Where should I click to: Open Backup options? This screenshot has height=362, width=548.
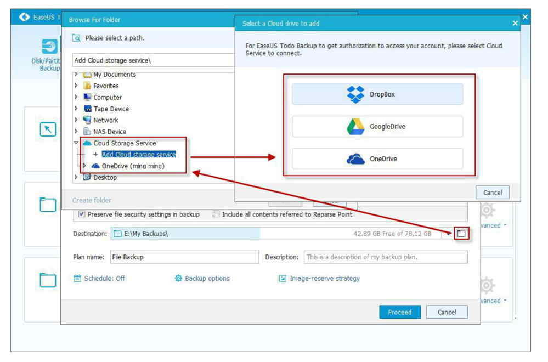[x=207, y=279]
